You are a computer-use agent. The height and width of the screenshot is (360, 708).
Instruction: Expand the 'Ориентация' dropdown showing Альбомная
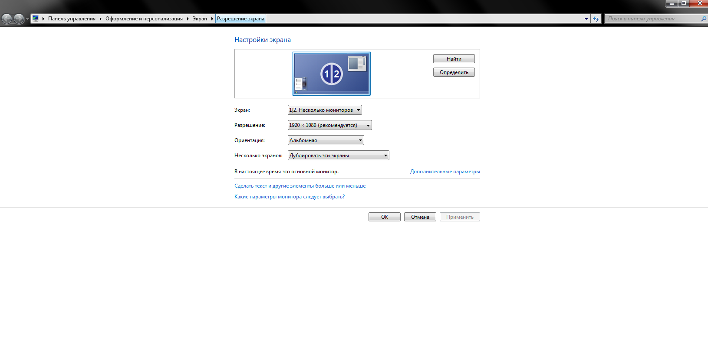[x=326, y=140]
